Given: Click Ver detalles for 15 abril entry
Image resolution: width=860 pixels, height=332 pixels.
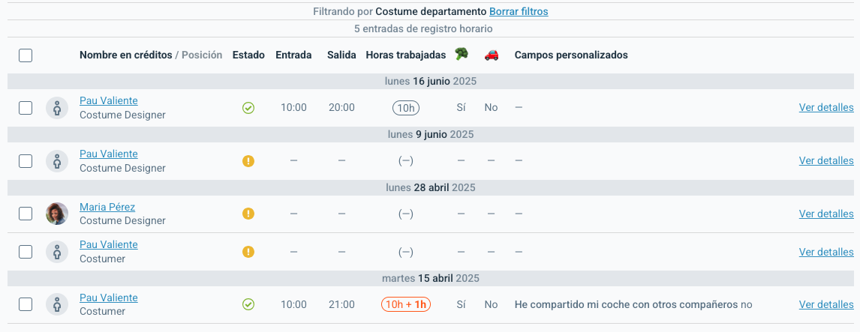Looking at the screenshot, I should (826, 304).
